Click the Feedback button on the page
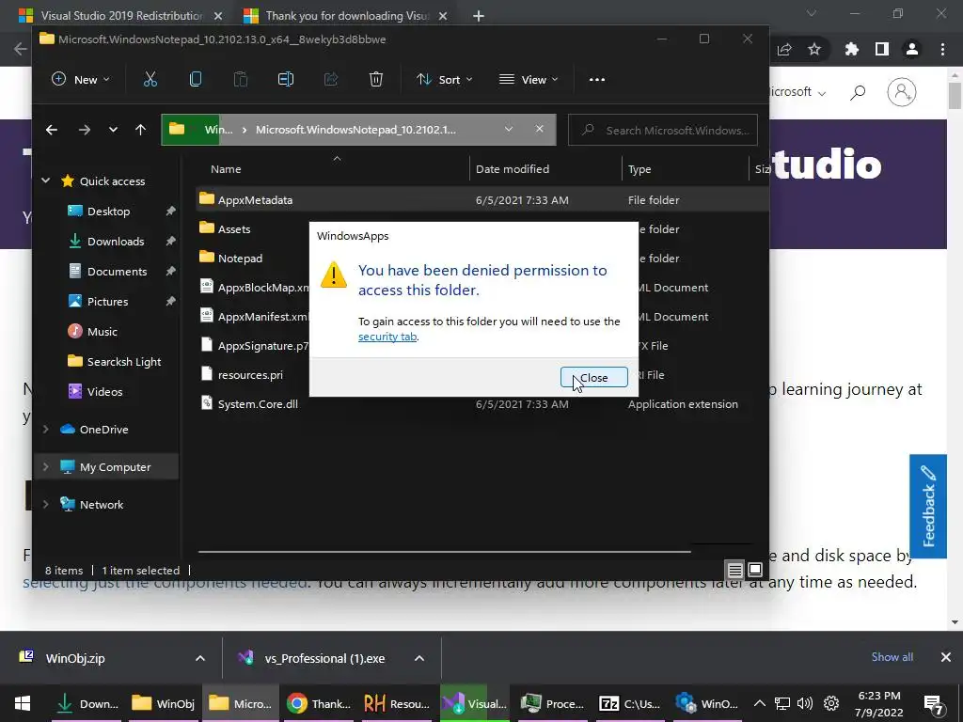The width and height of the screenshot is (963, 722). 928,507
